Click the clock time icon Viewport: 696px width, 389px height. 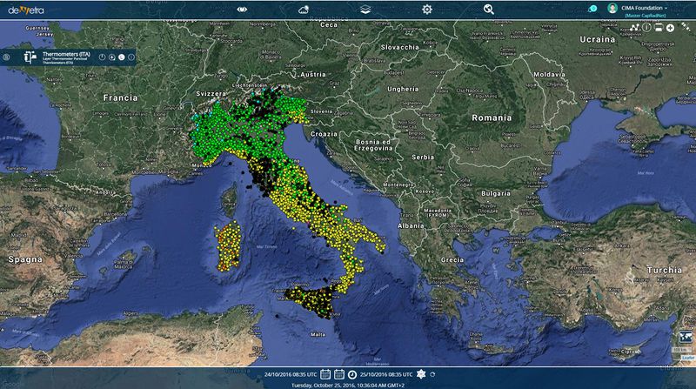352,374
